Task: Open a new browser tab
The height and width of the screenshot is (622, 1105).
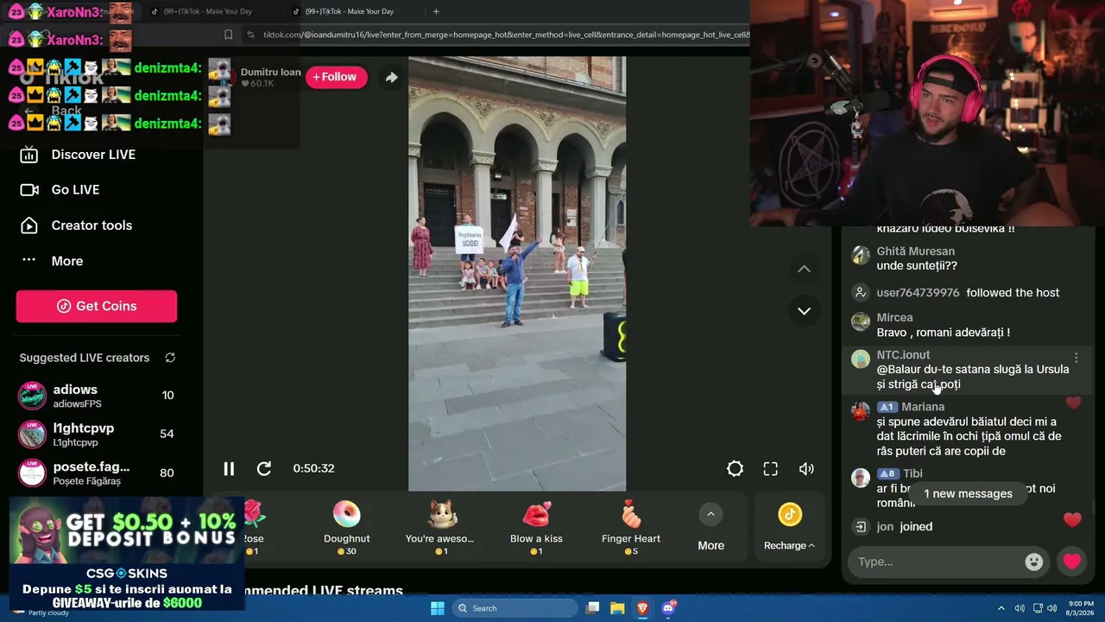Action: pyautogui.click(x=436, y=12)
